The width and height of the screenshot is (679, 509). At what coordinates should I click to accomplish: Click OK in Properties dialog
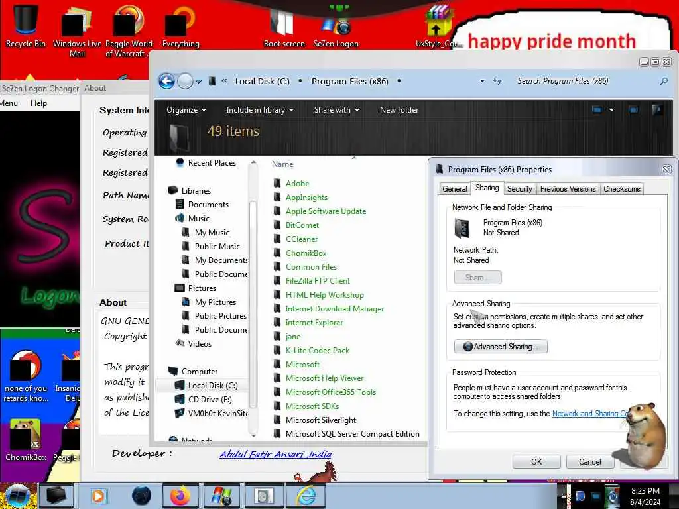point(536,462)
